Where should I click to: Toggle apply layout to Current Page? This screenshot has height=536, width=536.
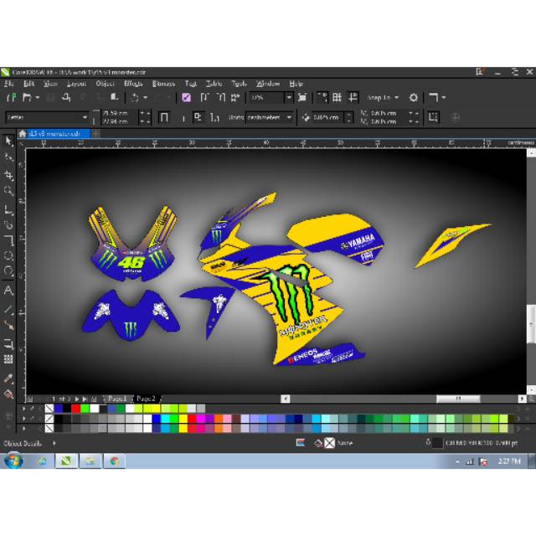tap(215, 118)
